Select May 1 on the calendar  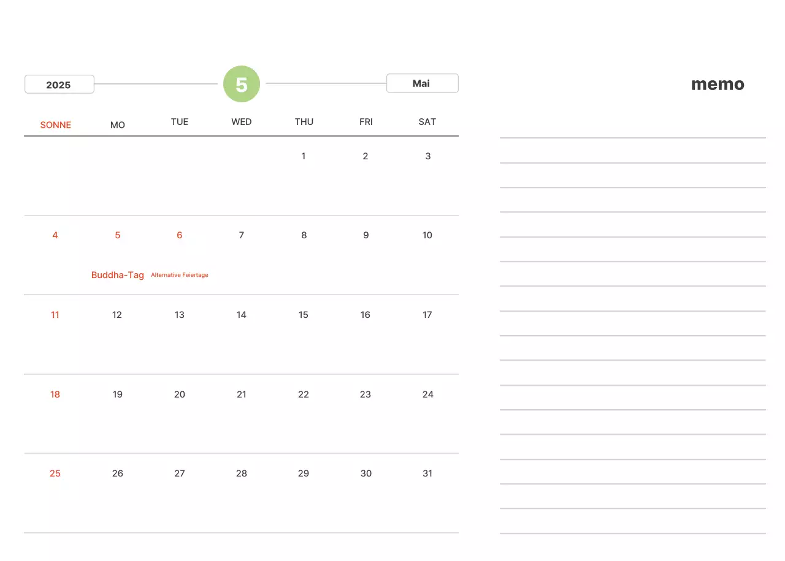(x=304, y=156)
